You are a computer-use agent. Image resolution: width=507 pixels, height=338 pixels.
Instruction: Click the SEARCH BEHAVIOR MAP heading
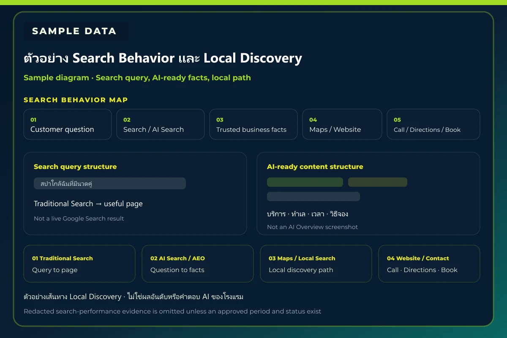click(x=76, y=100)
